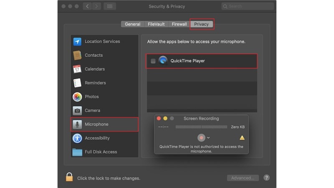
Task: Click the Location Services arrow icon
Action: tap(77, 41)
